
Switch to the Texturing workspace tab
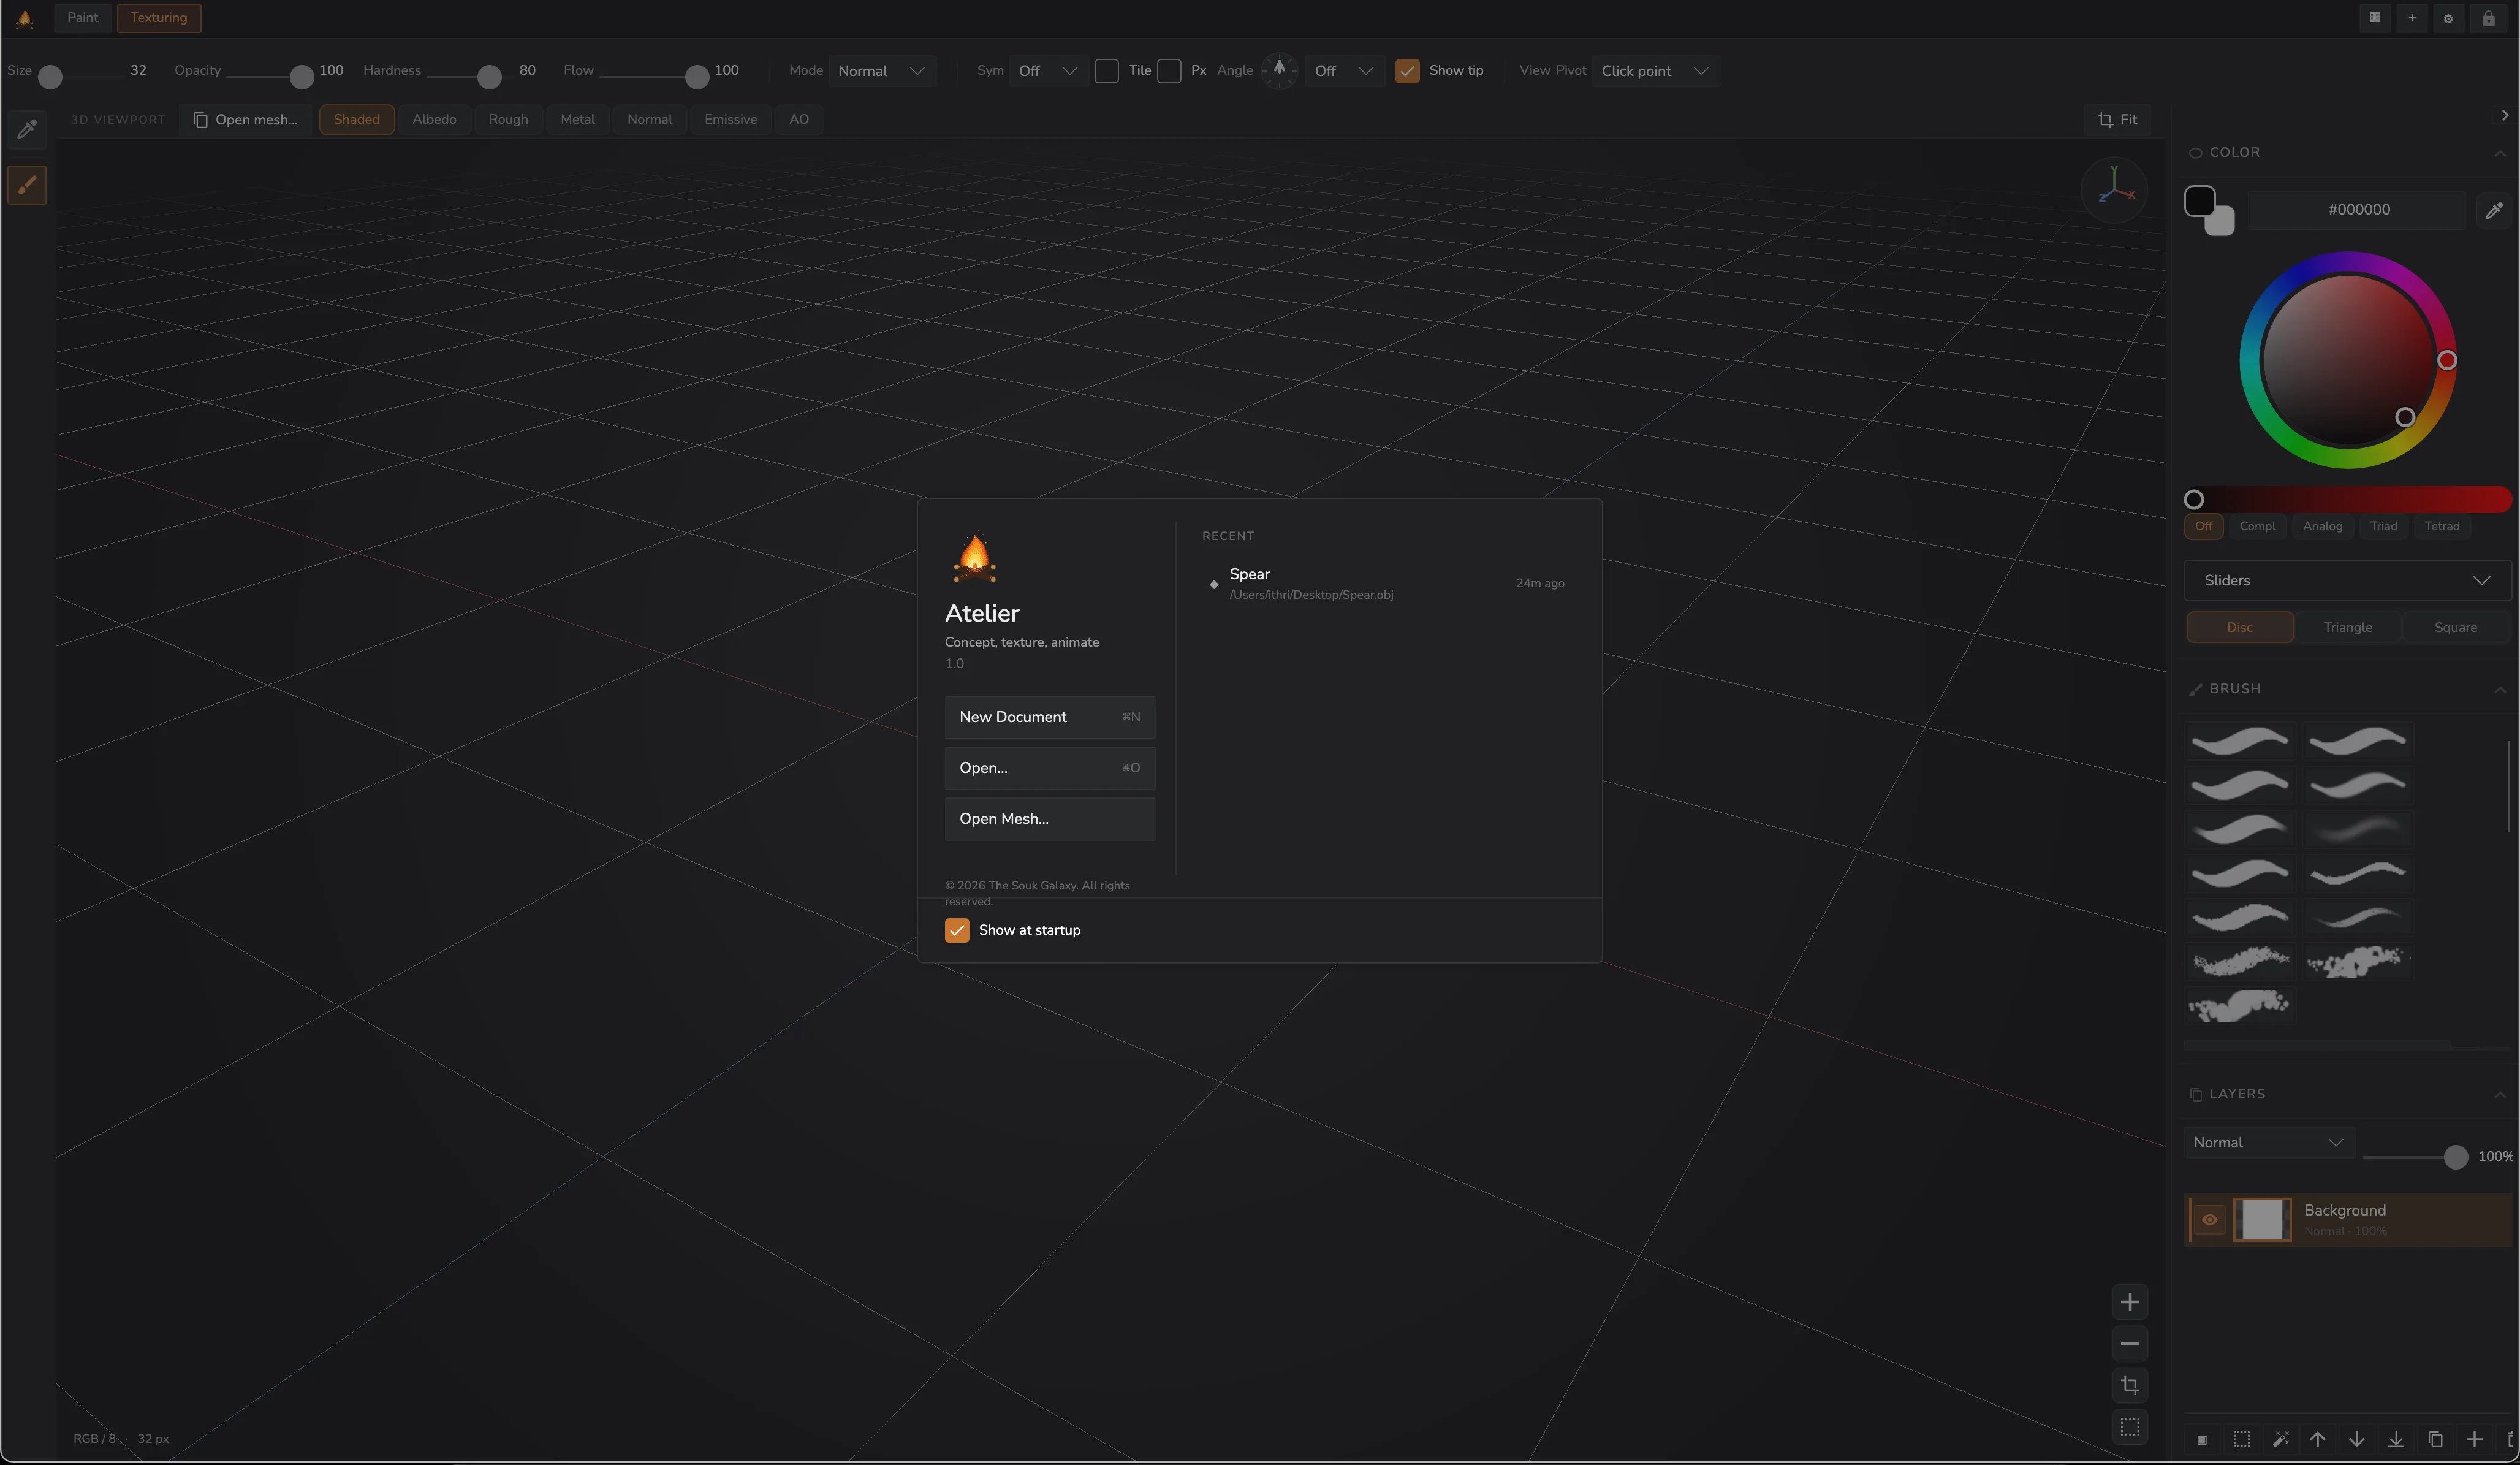tap(159, 18)
